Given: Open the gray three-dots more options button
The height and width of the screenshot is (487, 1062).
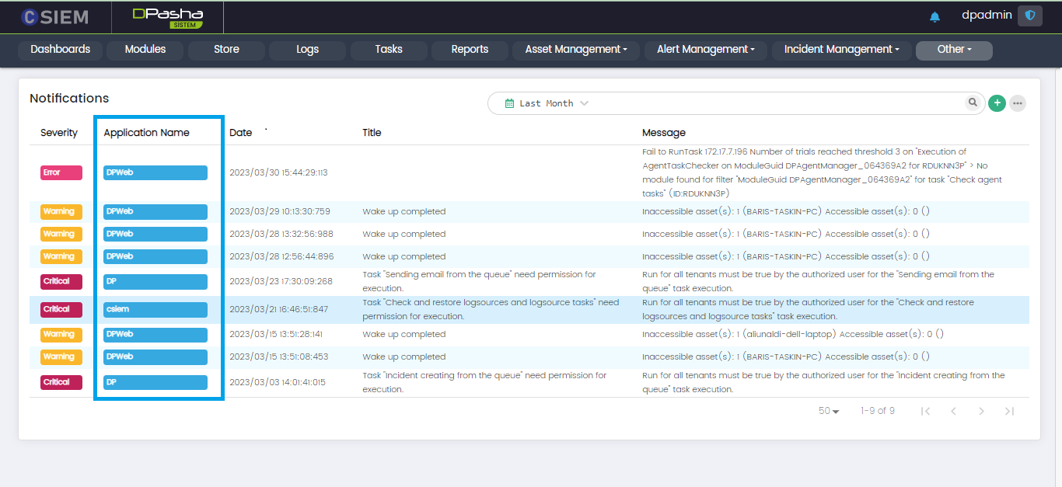Looking at the screenshot, I should 1017,103.
